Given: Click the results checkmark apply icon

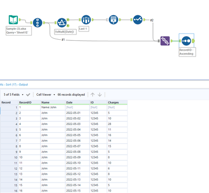Looking at the screenshot, I should point(28,95).
